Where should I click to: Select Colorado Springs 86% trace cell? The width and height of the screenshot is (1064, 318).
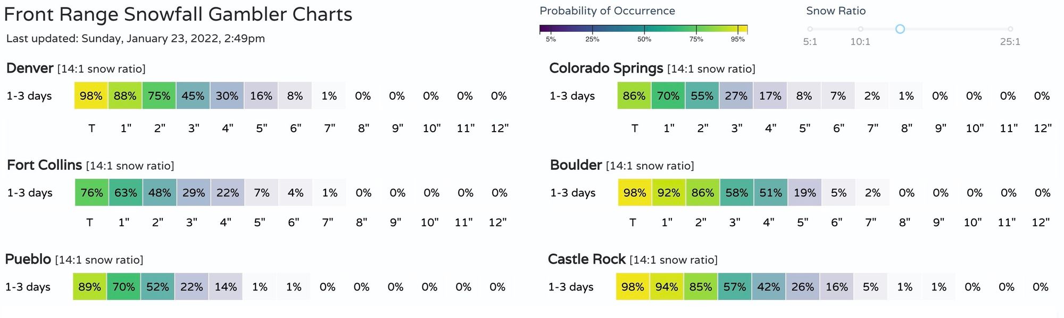pyautogui.click(x=634, y=96)
